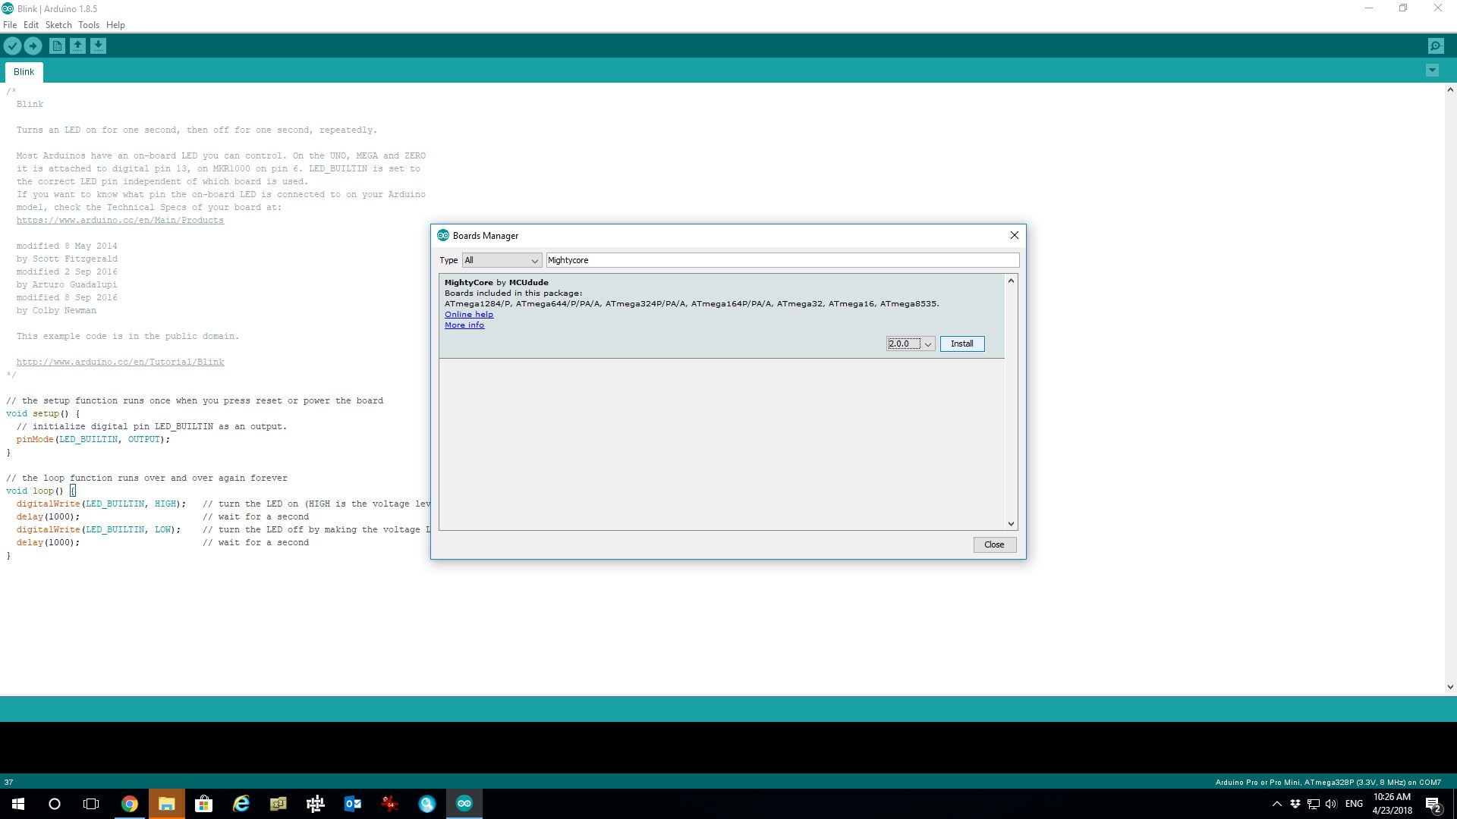Install the MightyCore package
The image size is (1457, 819).
coord(961,344)
